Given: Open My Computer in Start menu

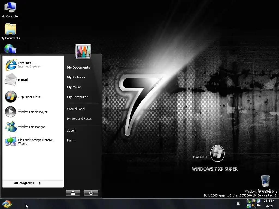Looking at the screenshot, I should (x=77, y=97).
